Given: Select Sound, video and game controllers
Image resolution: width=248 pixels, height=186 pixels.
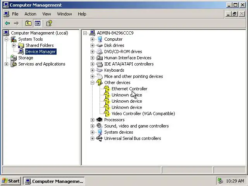Looking at the screenshot, I should (136, 126).
